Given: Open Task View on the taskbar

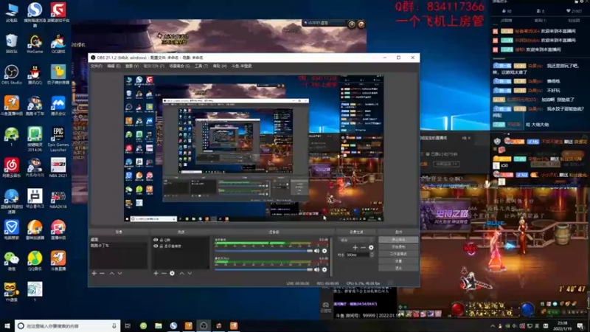Looking at the screenshot, I should click(128, 325).
